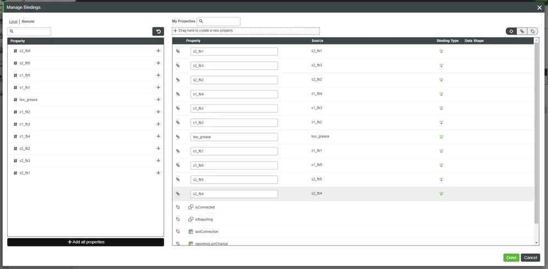Click the s1_fb3 property name input
548x269 pixels.
click(x=234, y=108)
